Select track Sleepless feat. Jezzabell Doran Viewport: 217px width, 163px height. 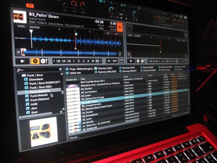(100, 84)
